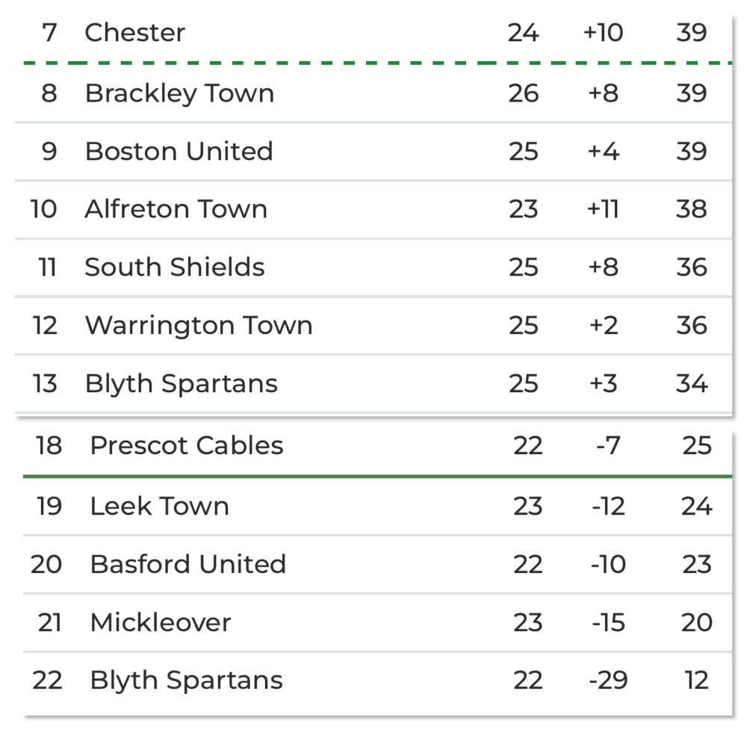Open 22nd-placed Blyth Spartans entry
Viewport: 747px width, 747px height.
coord(186,681)
